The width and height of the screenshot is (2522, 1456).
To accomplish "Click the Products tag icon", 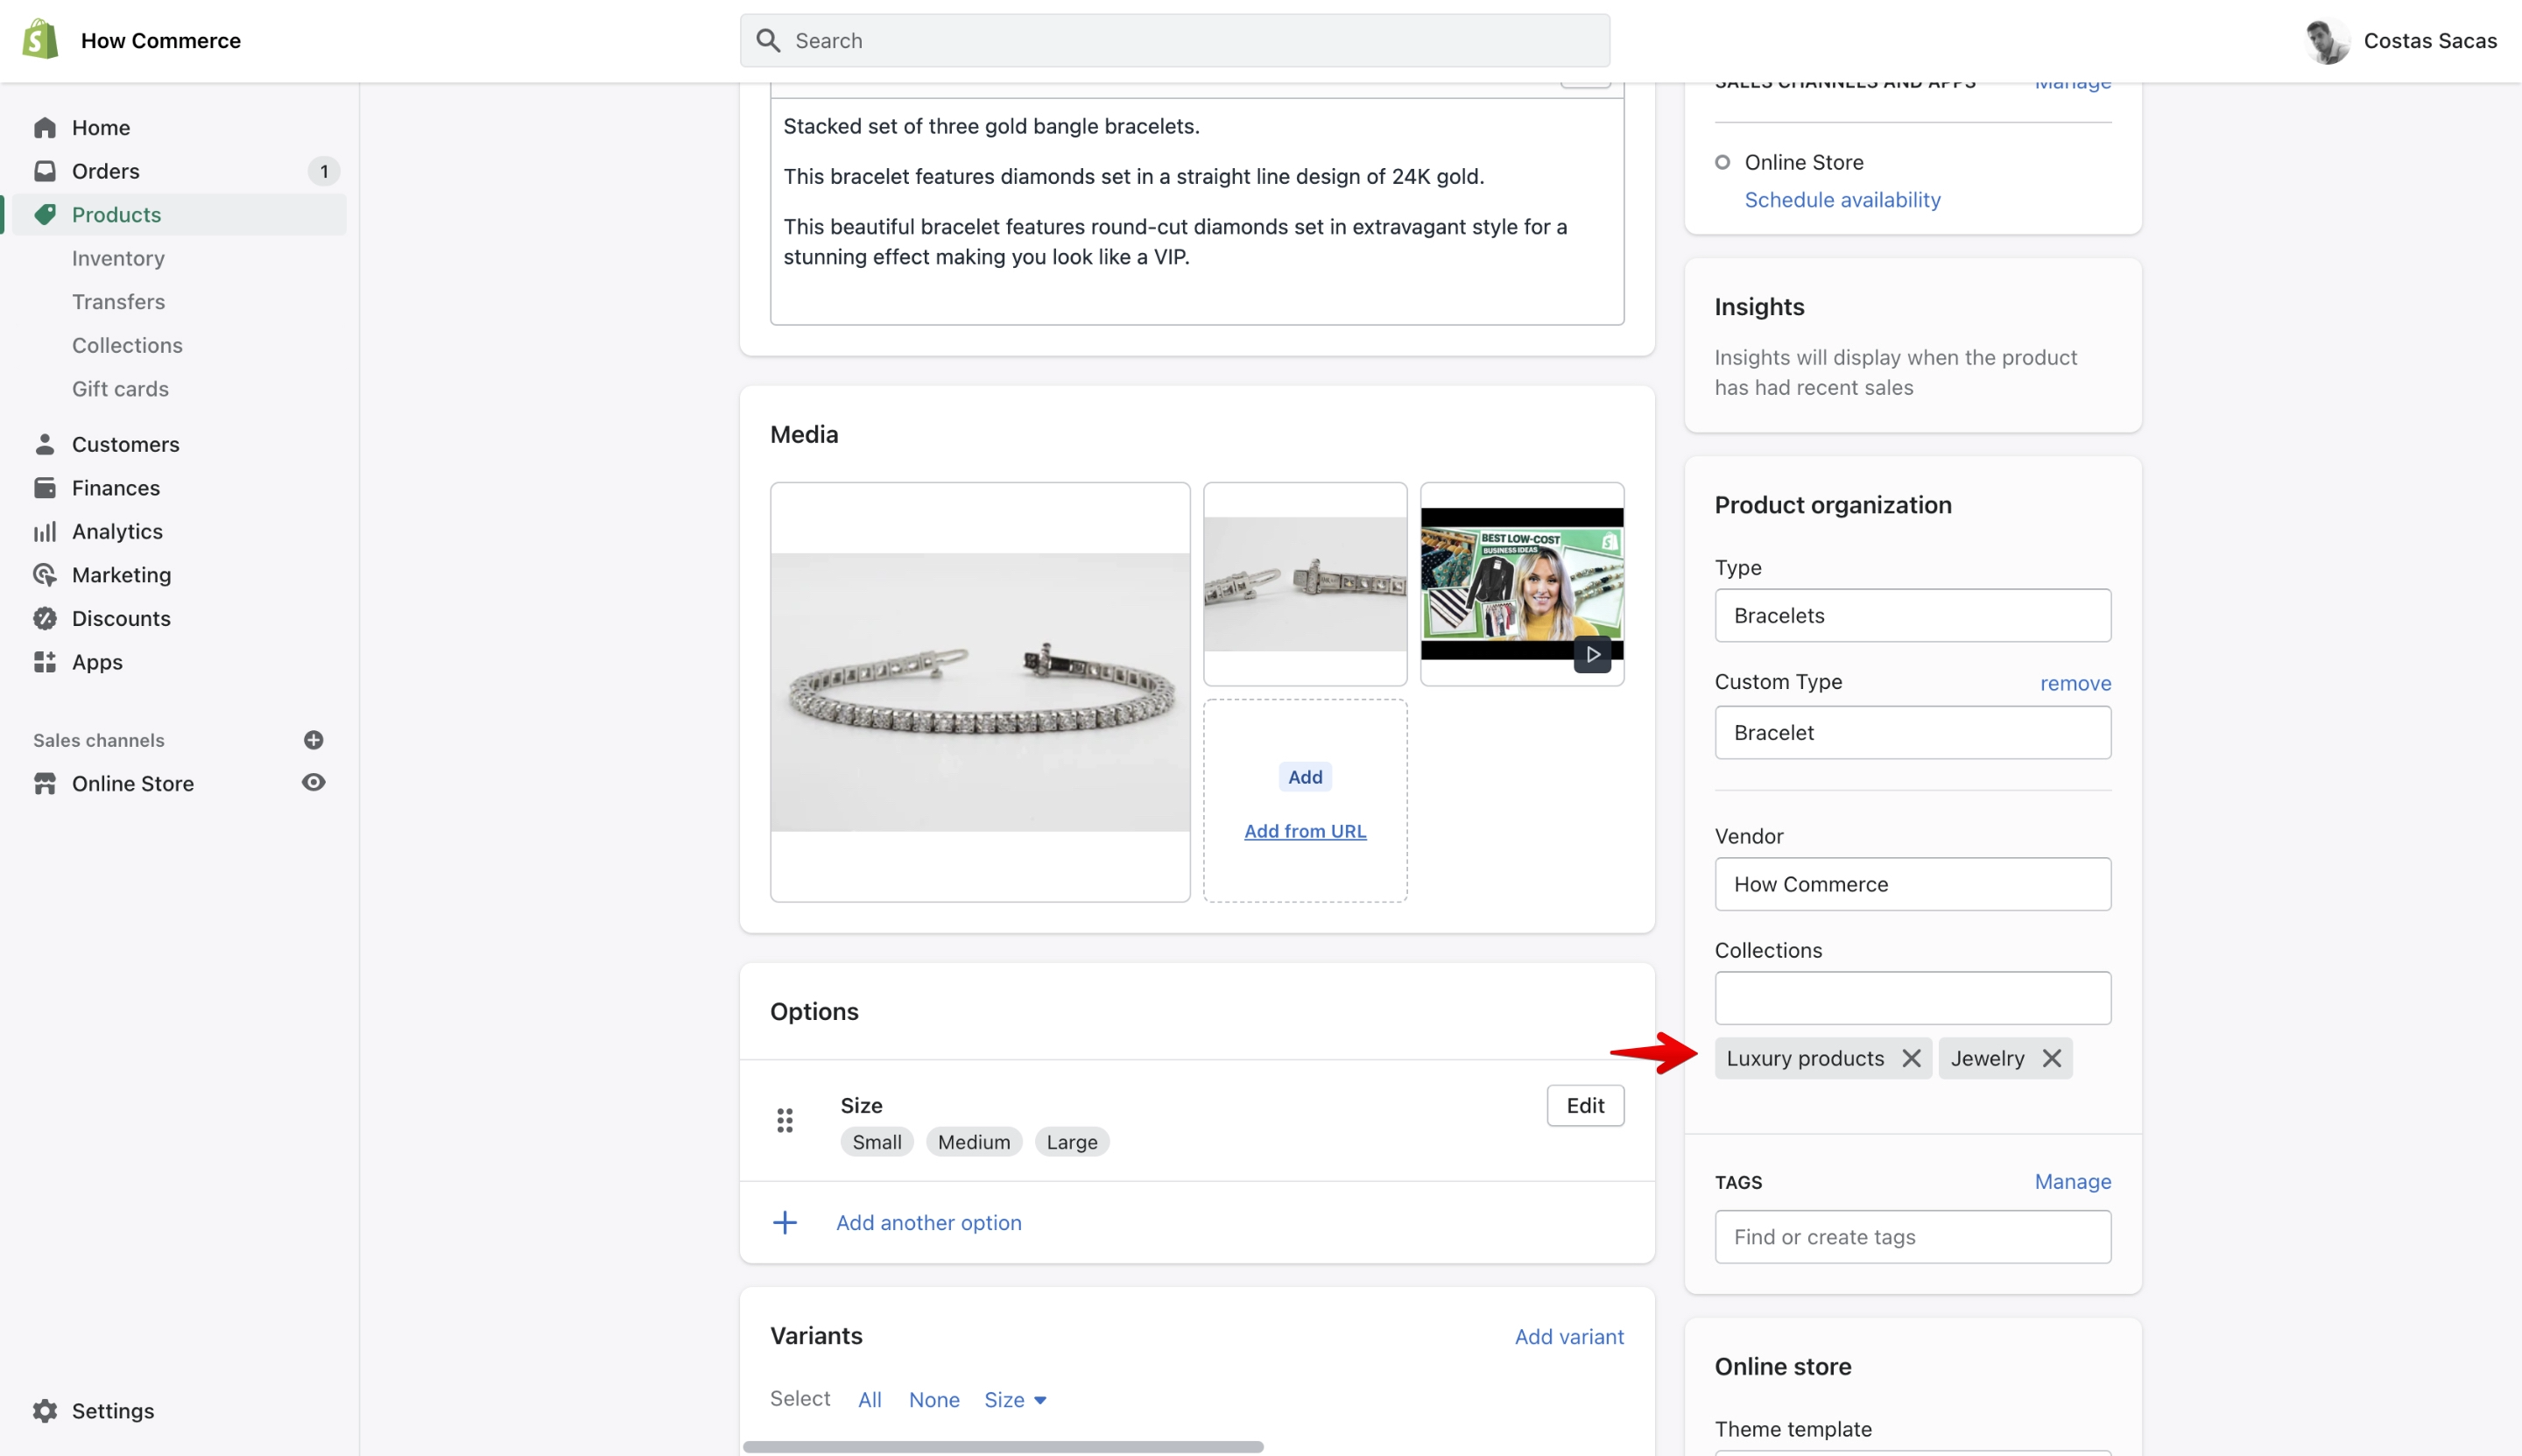I will click(x=44, y=215).
